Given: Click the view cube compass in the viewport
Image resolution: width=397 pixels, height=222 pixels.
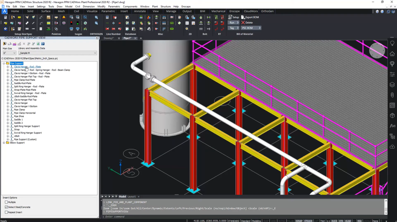Looking at the screenshot, I should coord(377,50).
